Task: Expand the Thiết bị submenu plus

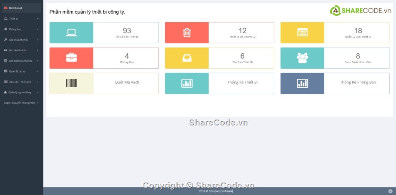Action: point(38,19)
